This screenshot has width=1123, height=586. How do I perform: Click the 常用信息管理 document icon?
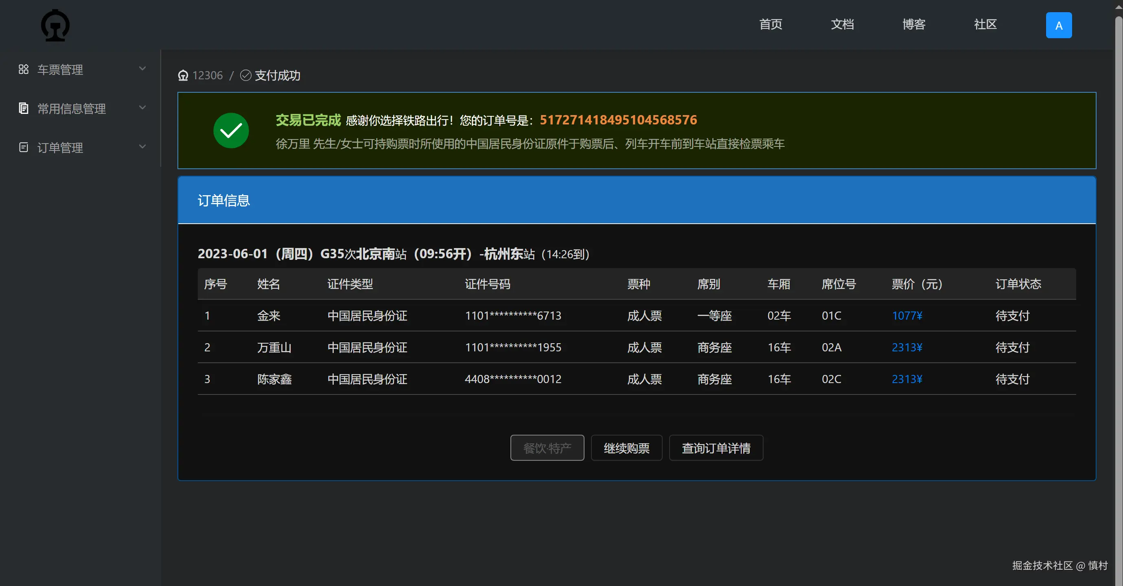point(24,108)
